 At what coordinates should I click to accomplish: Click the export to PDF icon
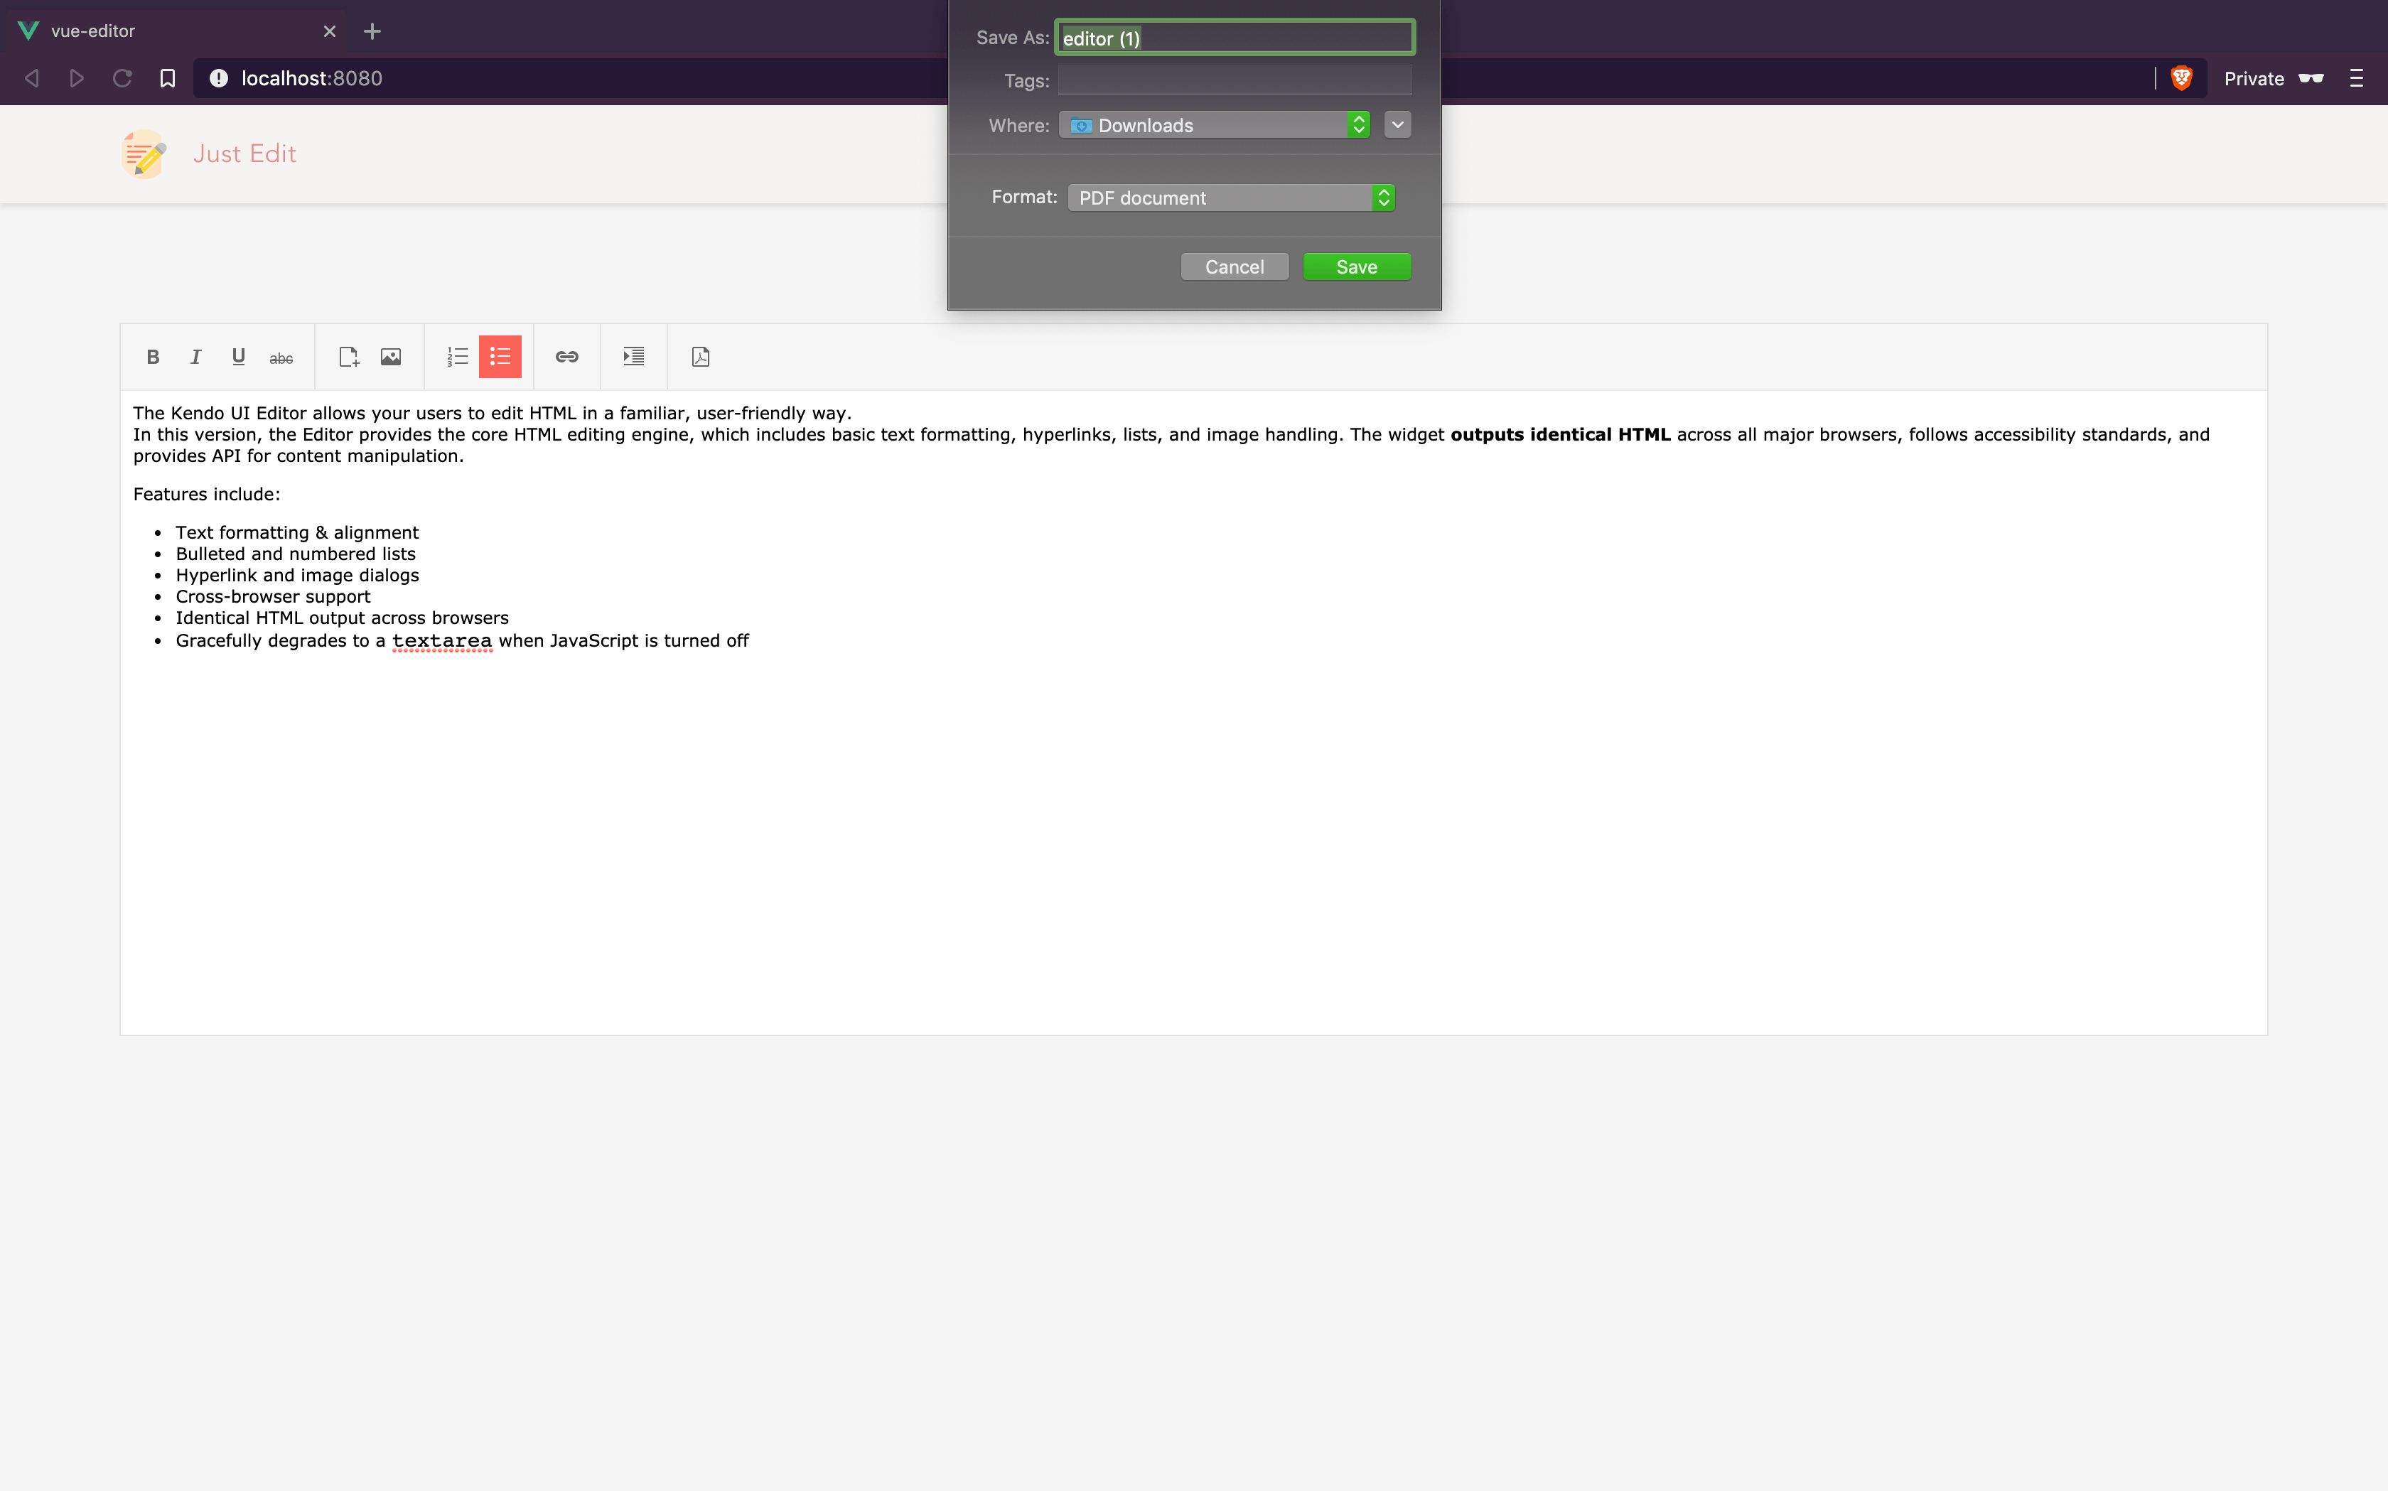pyautogui.click(x=701, y=357)
